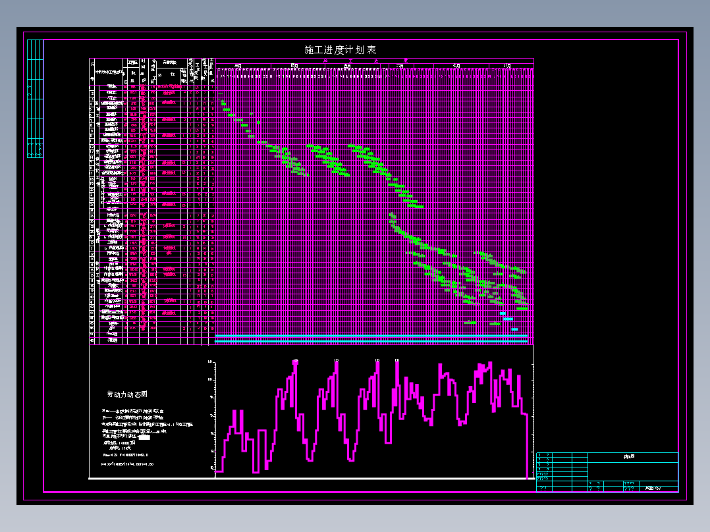
Task: Select the 七月 month column header
Action: coord(456,66)
